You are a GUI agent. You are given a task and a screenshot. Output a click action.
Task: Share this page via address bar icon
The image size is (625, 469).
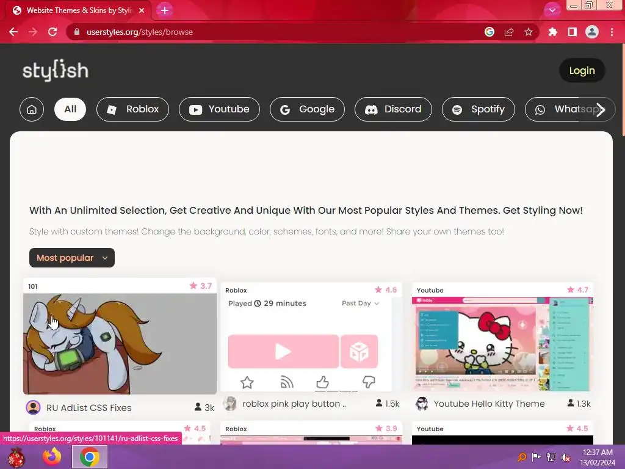point(509,32)
